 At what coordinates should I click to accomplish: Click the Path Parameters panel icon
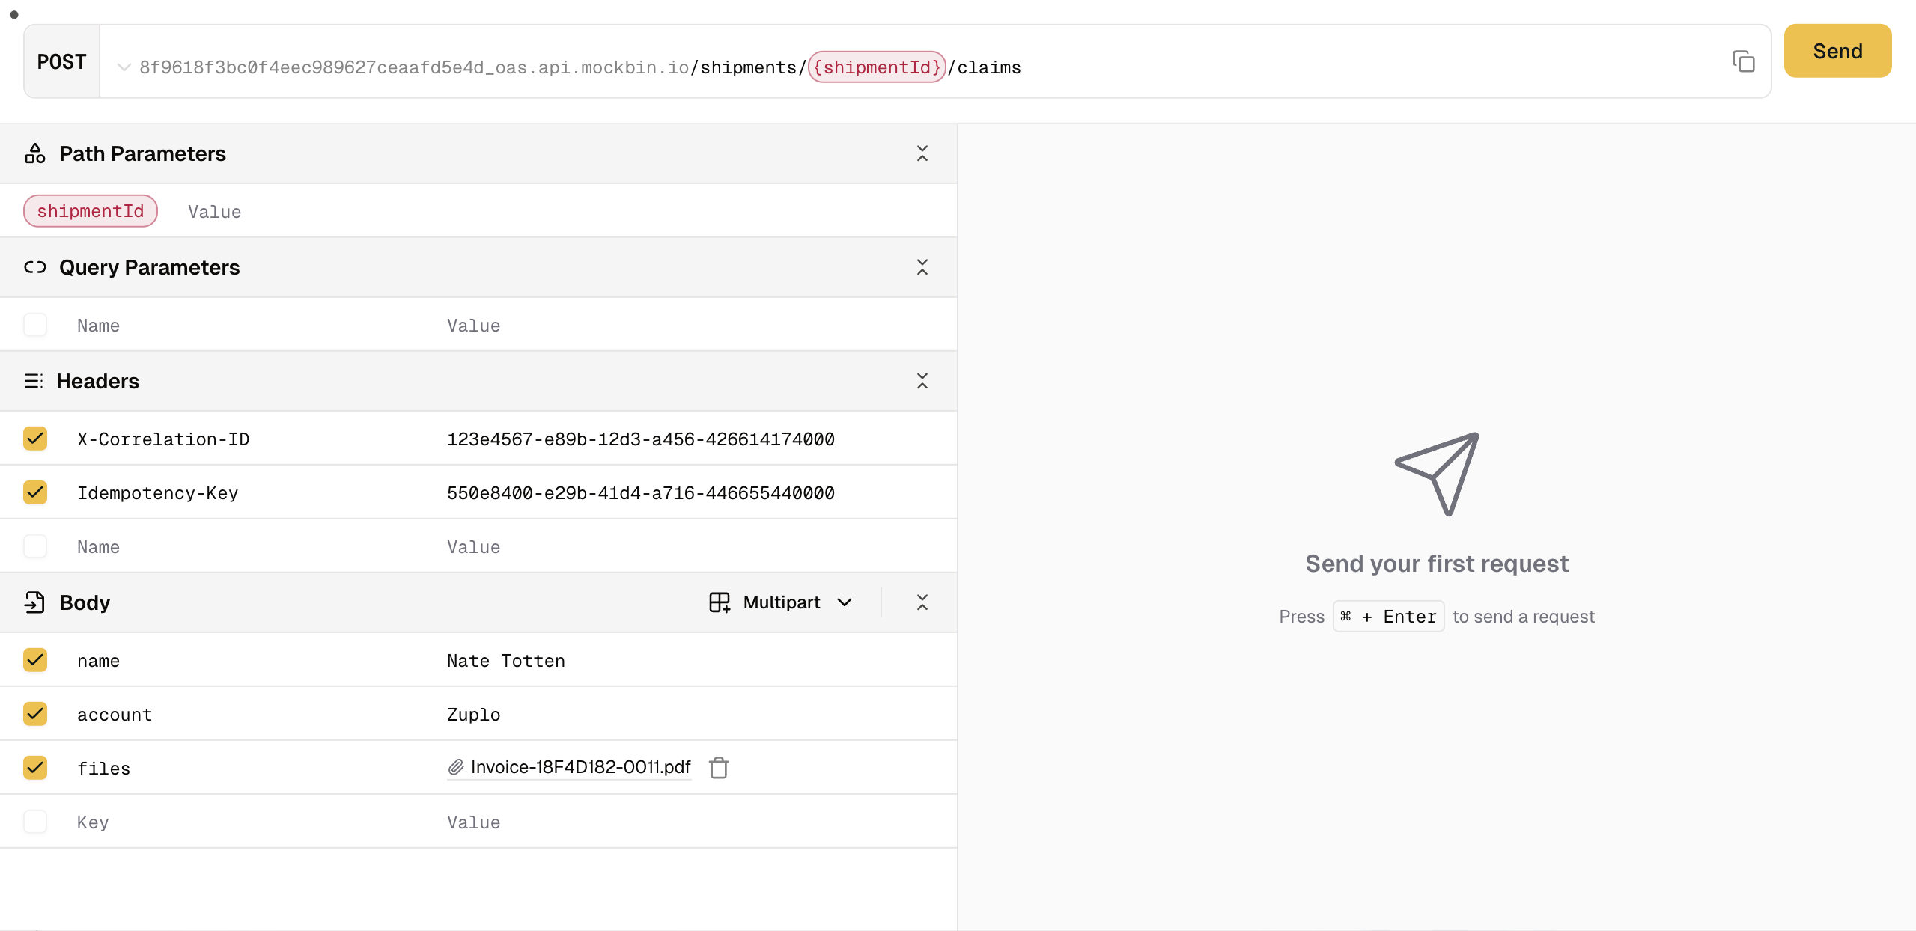(x=34, y=153)
